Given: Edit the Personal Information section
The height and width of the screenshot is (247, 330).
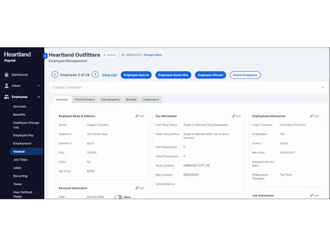Looking at the screenshot, I should (140, 188).
